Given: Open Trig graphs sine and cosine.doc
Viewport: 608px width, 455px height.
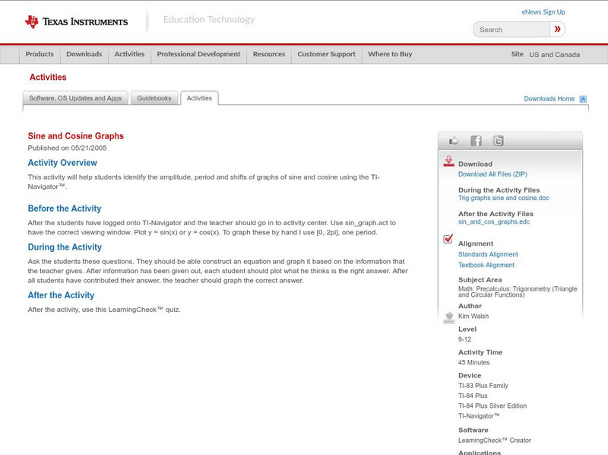Looking at the screenshot, I should click(503, 198).
